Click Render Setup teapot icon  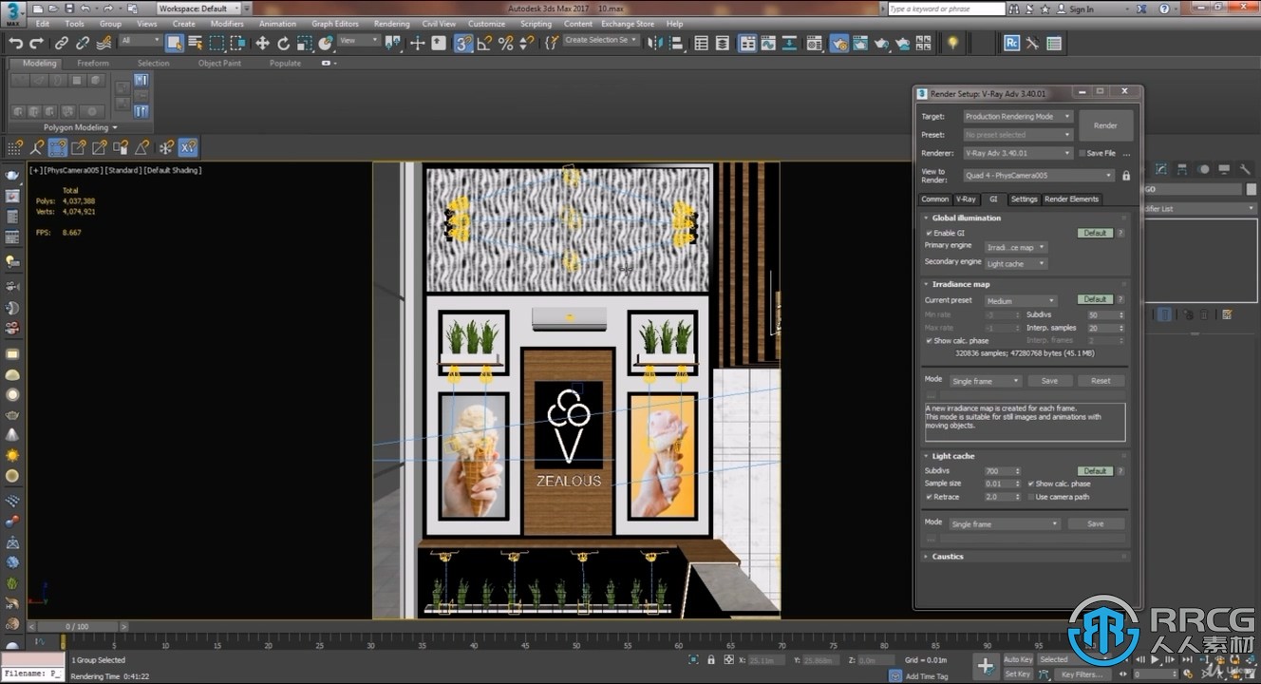coord(838,43)
